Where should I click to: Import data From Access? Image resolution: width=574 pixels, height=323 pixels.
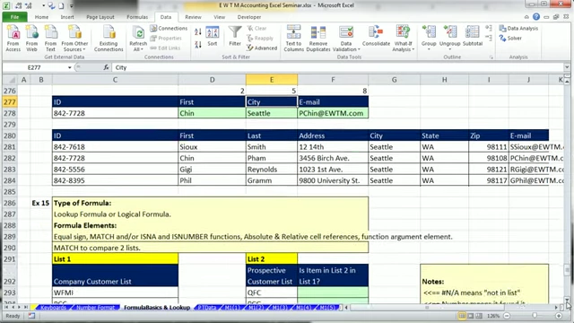click(13, 38)
